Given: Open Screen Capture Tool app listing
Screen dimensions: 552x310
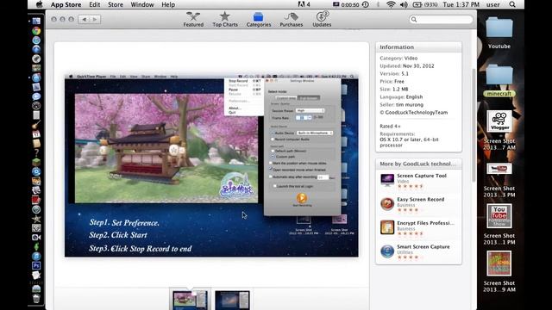Looking at the screenshot, I should click(422, 176).
